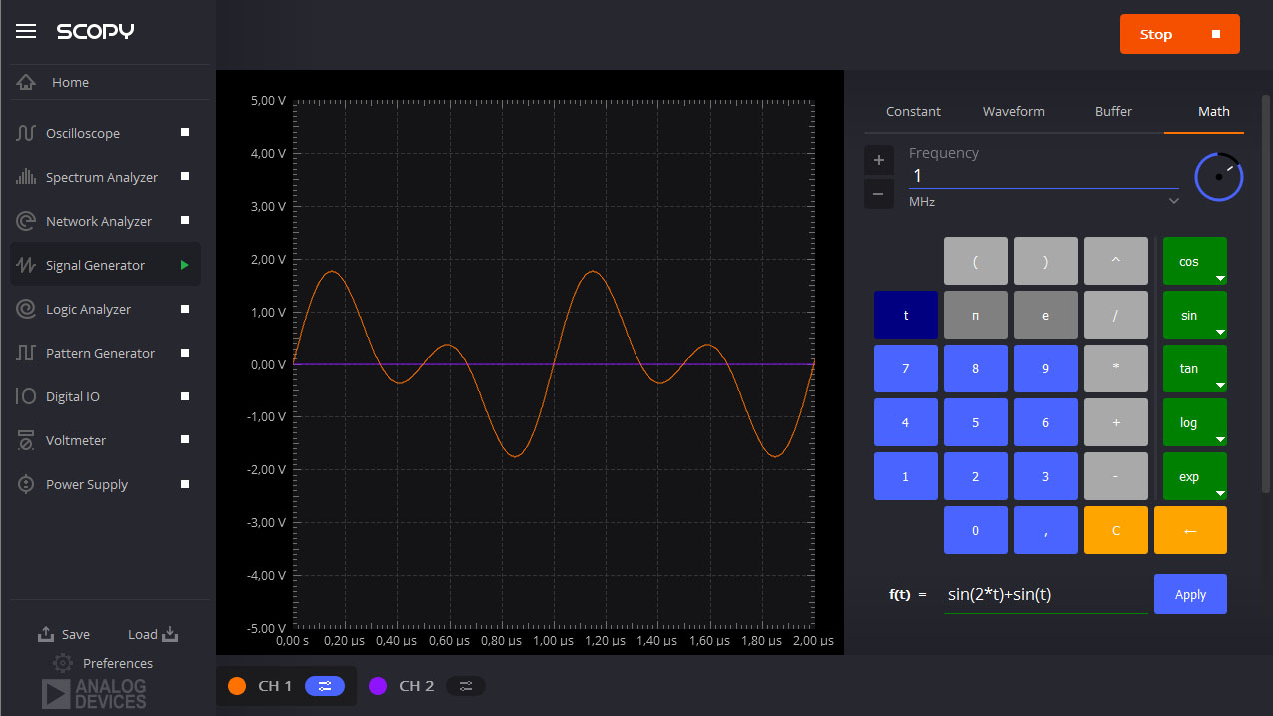Click the multiply * key
The image size is (1273, 716).
coord(1116,368)
